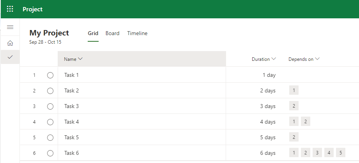Screen dimensions: 359x163
Task: Click the My Project title
Action: (49, 33)
